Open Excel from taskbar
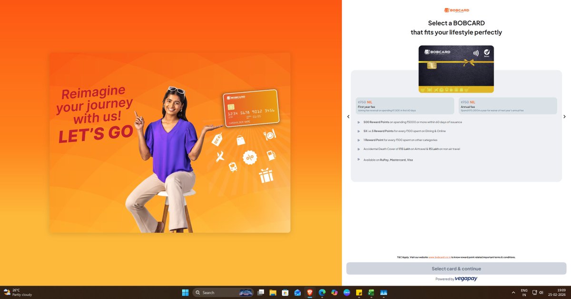This screenshot has height=299, width=571. [x=371, y=292]
